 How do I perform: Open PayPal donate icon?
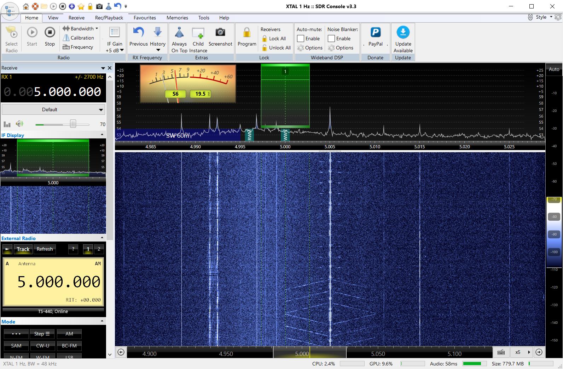pyautogui.click(x=375, y=32)
